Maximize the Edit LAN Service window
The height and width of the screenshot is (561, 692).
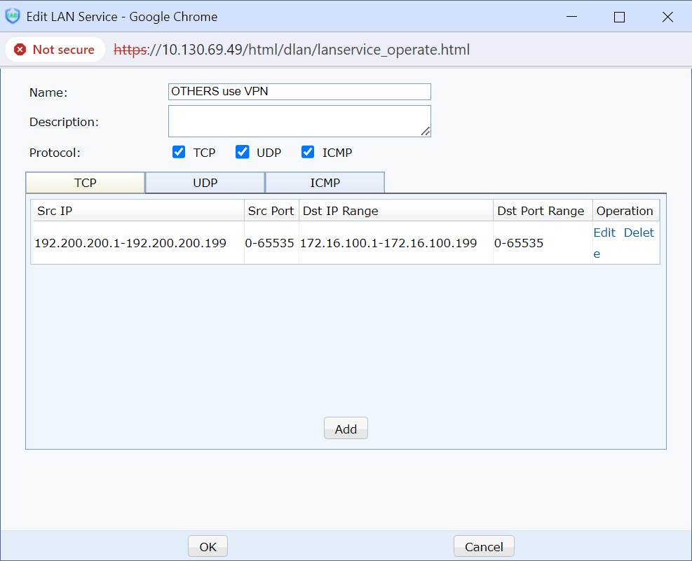(619, 17)
